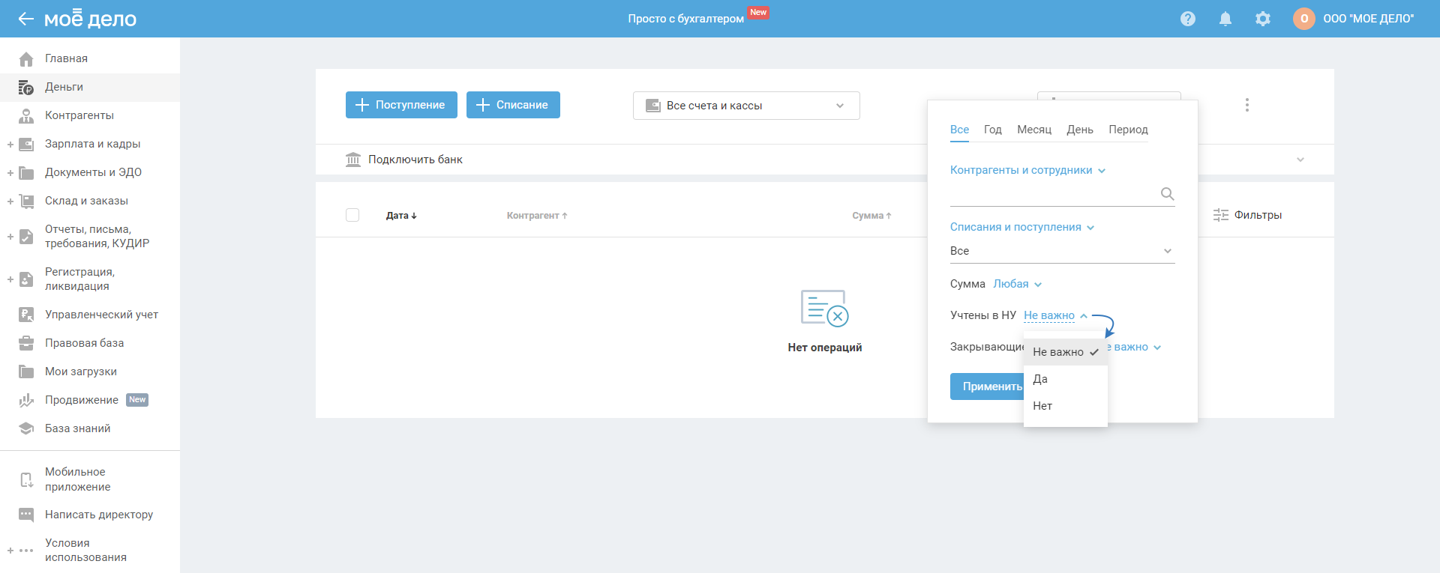Tick the select-all checkbox in table header
The image size is (1440, 573).
click(x=352, y=215)
